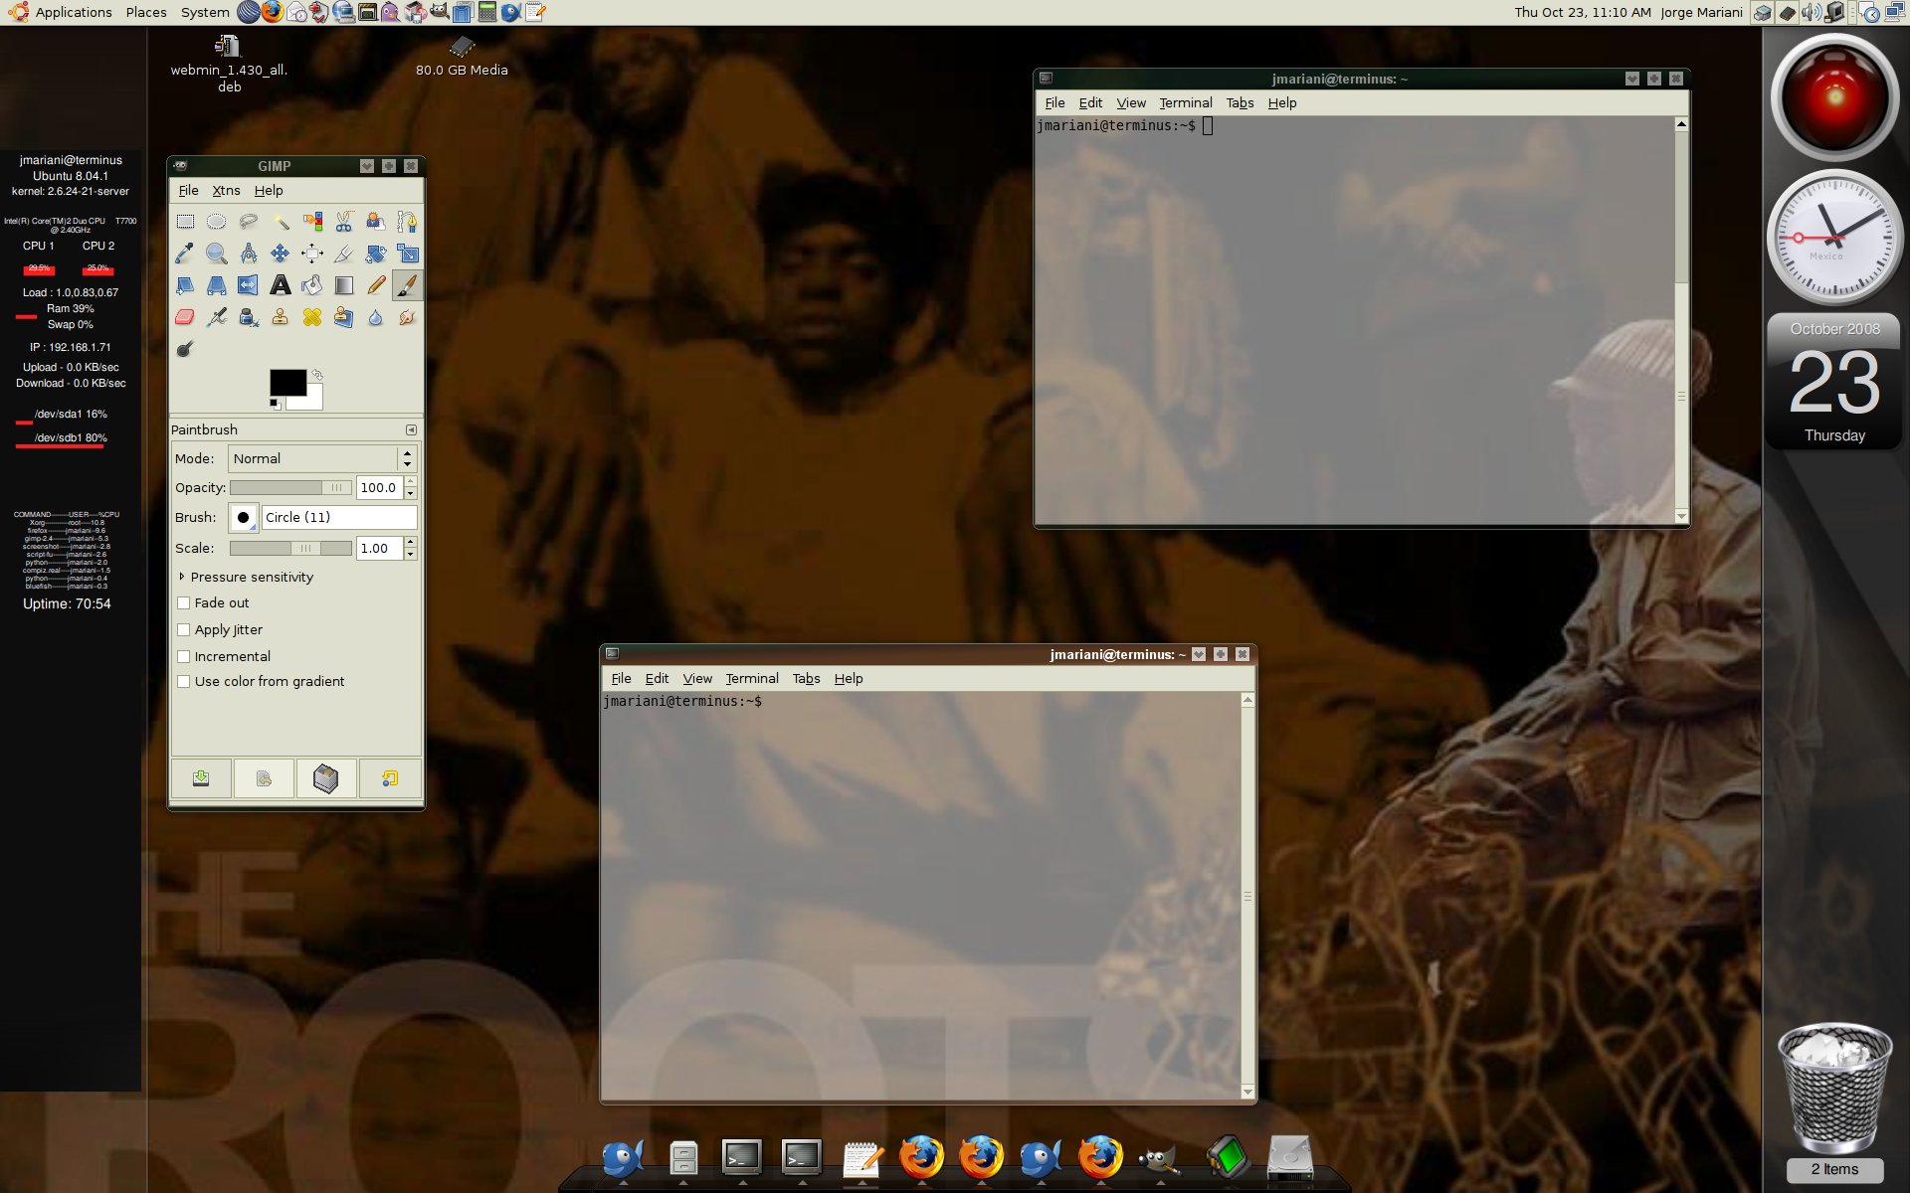
Task: Select the Rectangle Select tool in GIMP
Action: coord(185,222)
